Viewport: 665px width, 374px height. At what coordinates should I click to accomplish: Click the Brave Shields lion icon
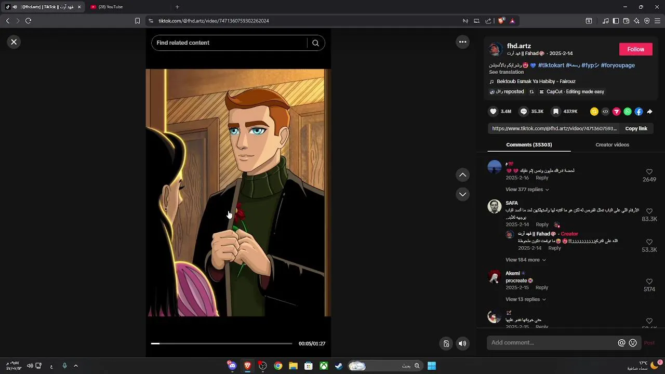(501, 21)
